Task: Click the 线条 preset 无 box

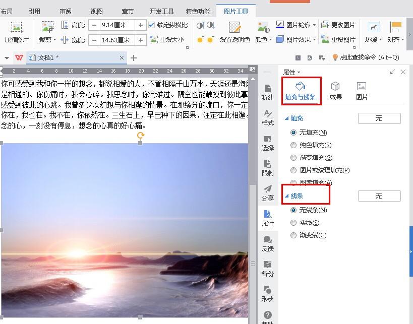Action: pos(379,196)
